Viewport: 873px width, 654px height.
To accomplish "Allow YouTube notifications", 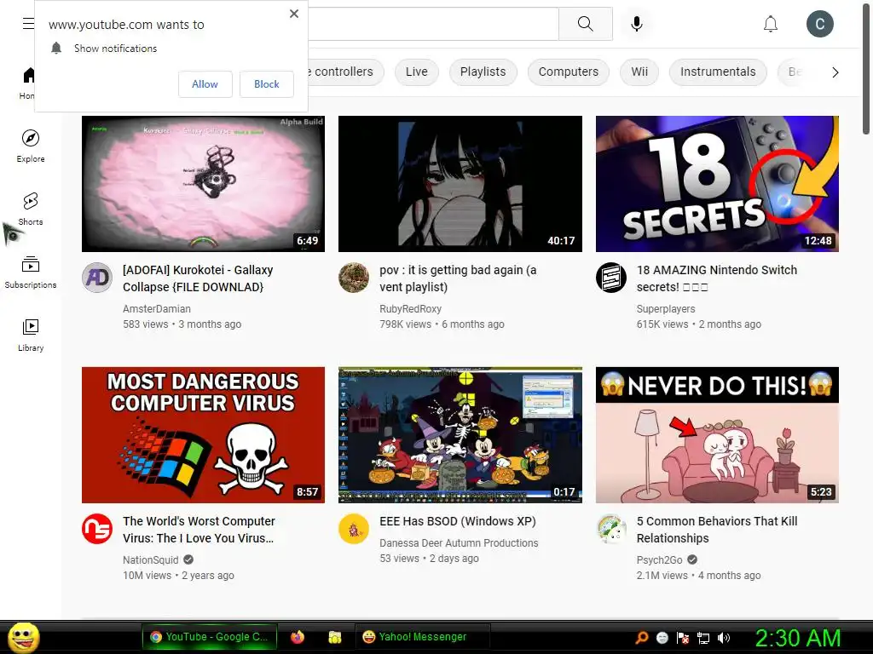I will pyautogui.click(x=205, y=84).
